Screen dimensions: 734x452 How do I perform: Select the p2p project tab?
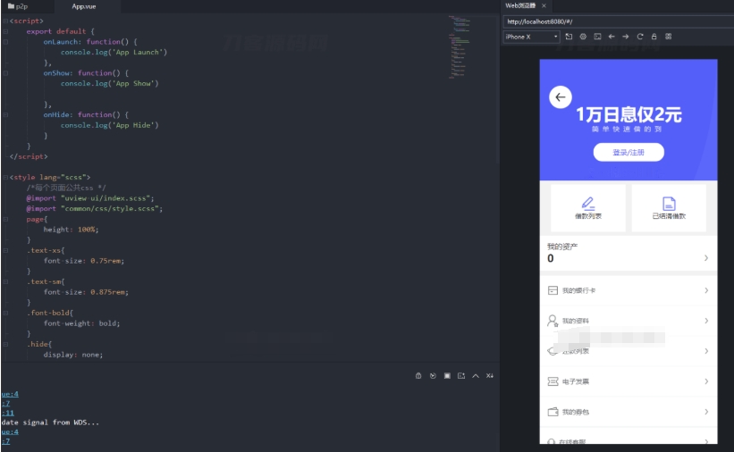point(18,6)
